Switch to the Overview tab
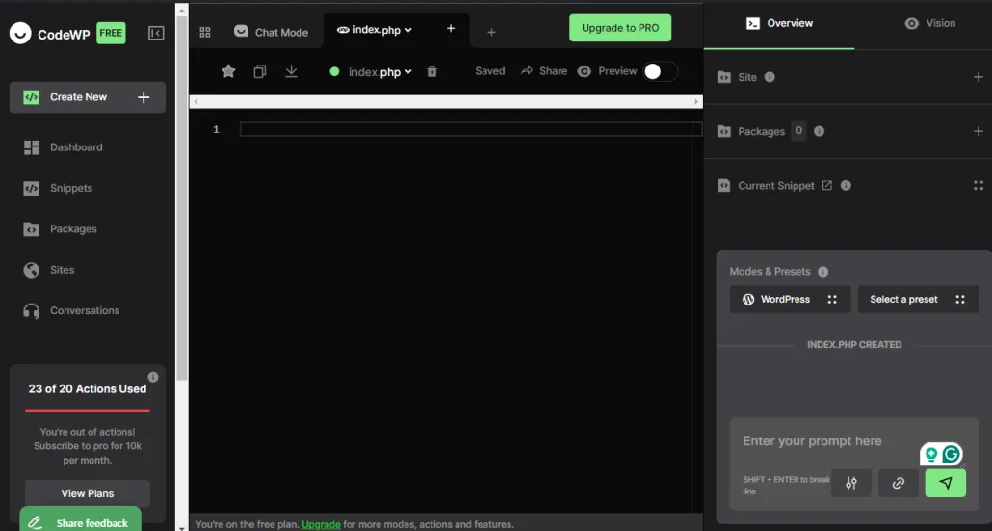This screenshot has width=992, height=531. (x=779, y=23)
